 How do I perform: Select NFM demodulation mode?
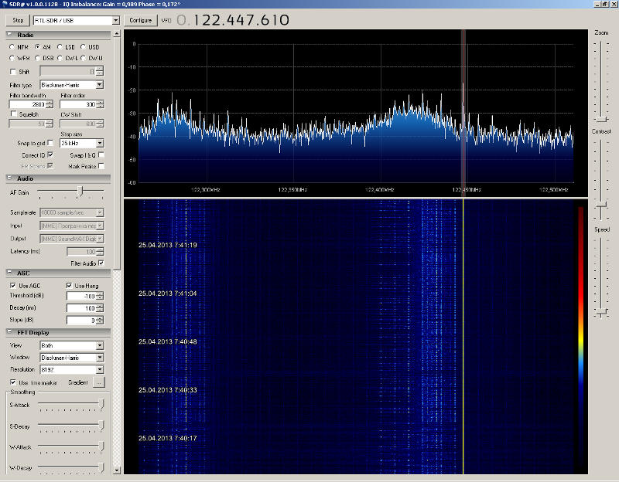pyautogui.click(x=13, y=47)
